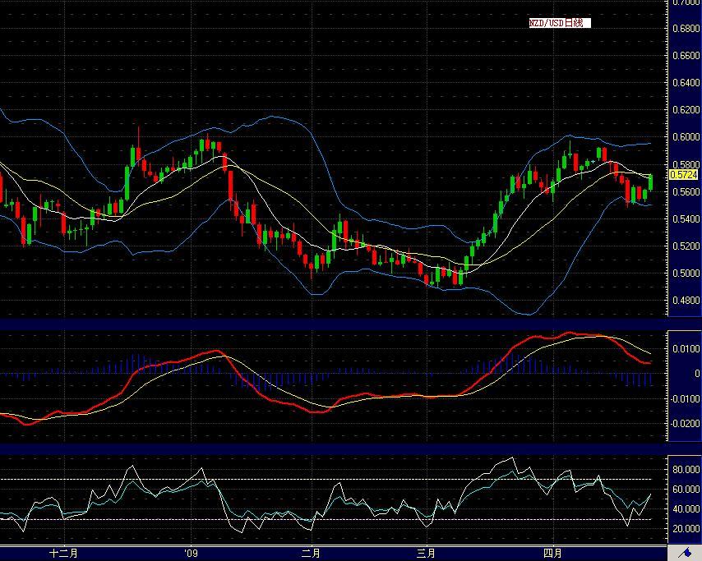This screenshot has width=702, height=561.
Task: Click the 0.5400 price axis label
Action: point(686,219)
